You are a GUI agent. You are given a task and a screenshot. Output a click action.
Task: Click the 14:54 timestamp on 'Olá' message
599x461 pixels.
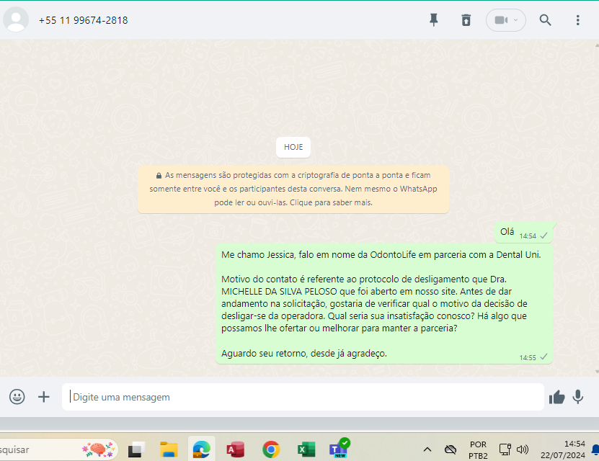[x=528, y=236]
